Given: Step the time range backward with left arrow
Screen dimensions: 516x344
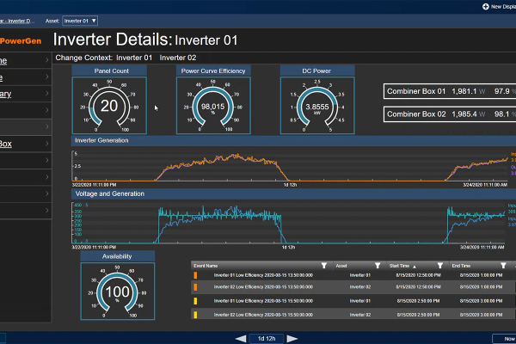Looking at the screenshot, I should click(x=242, y=338).
